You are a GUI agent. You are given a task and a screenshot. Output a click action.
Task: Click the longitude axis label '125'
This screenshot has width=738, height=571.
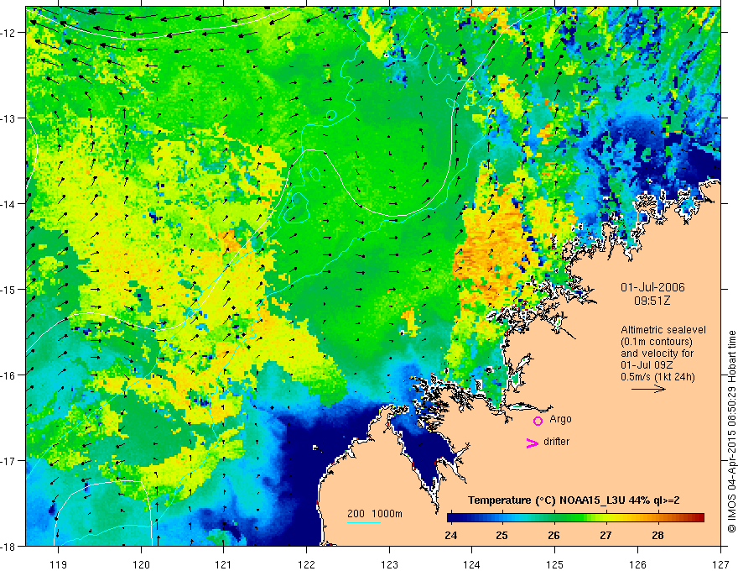[555, 565]
